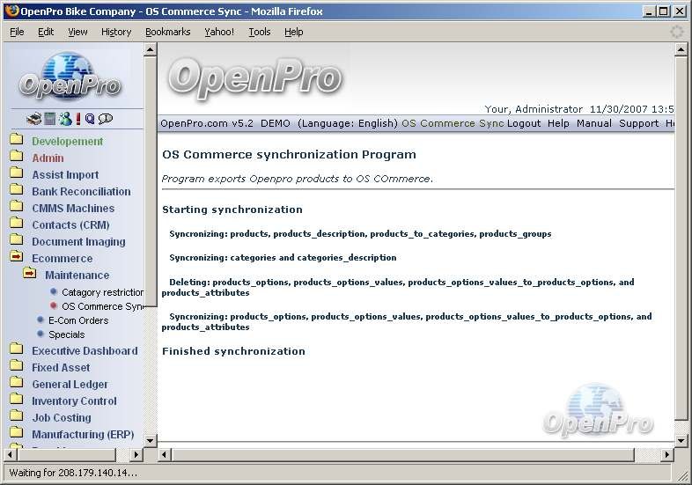The image size is (692, 485).
Task: Open the Firefox Tools menu
Action: pyautogui.click(x=260, y=32)
